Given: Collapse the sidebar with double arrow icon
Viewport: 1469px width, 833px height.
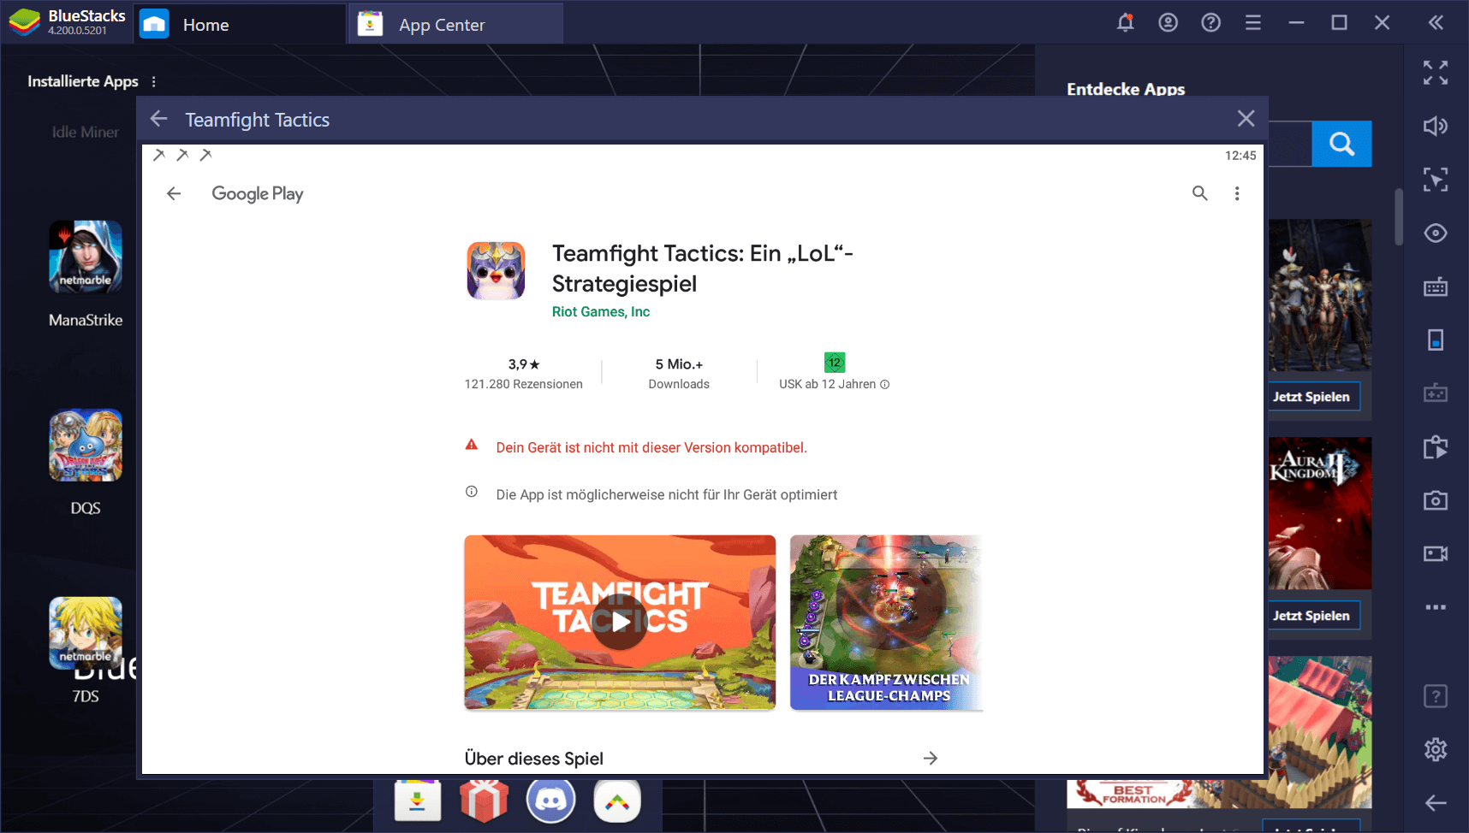Looking at the screenshot, I should tap(1436, 23).
